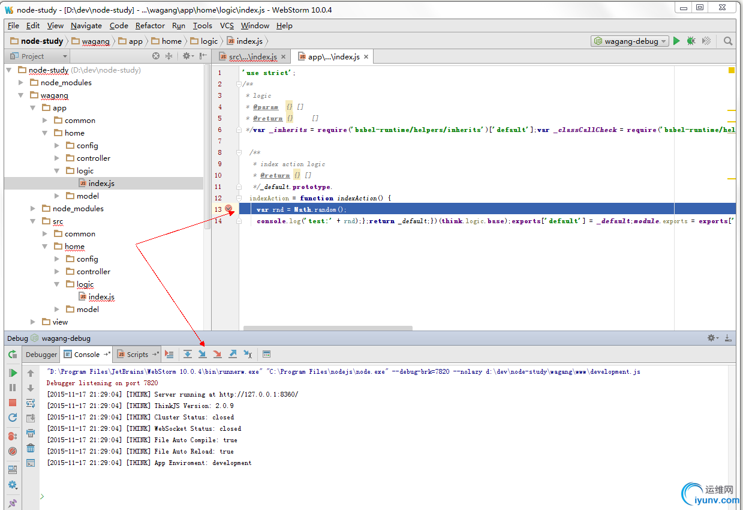The image size is (743, 510).
Task: Click the editor horizontal scrollbar
Action: [328, 328]
